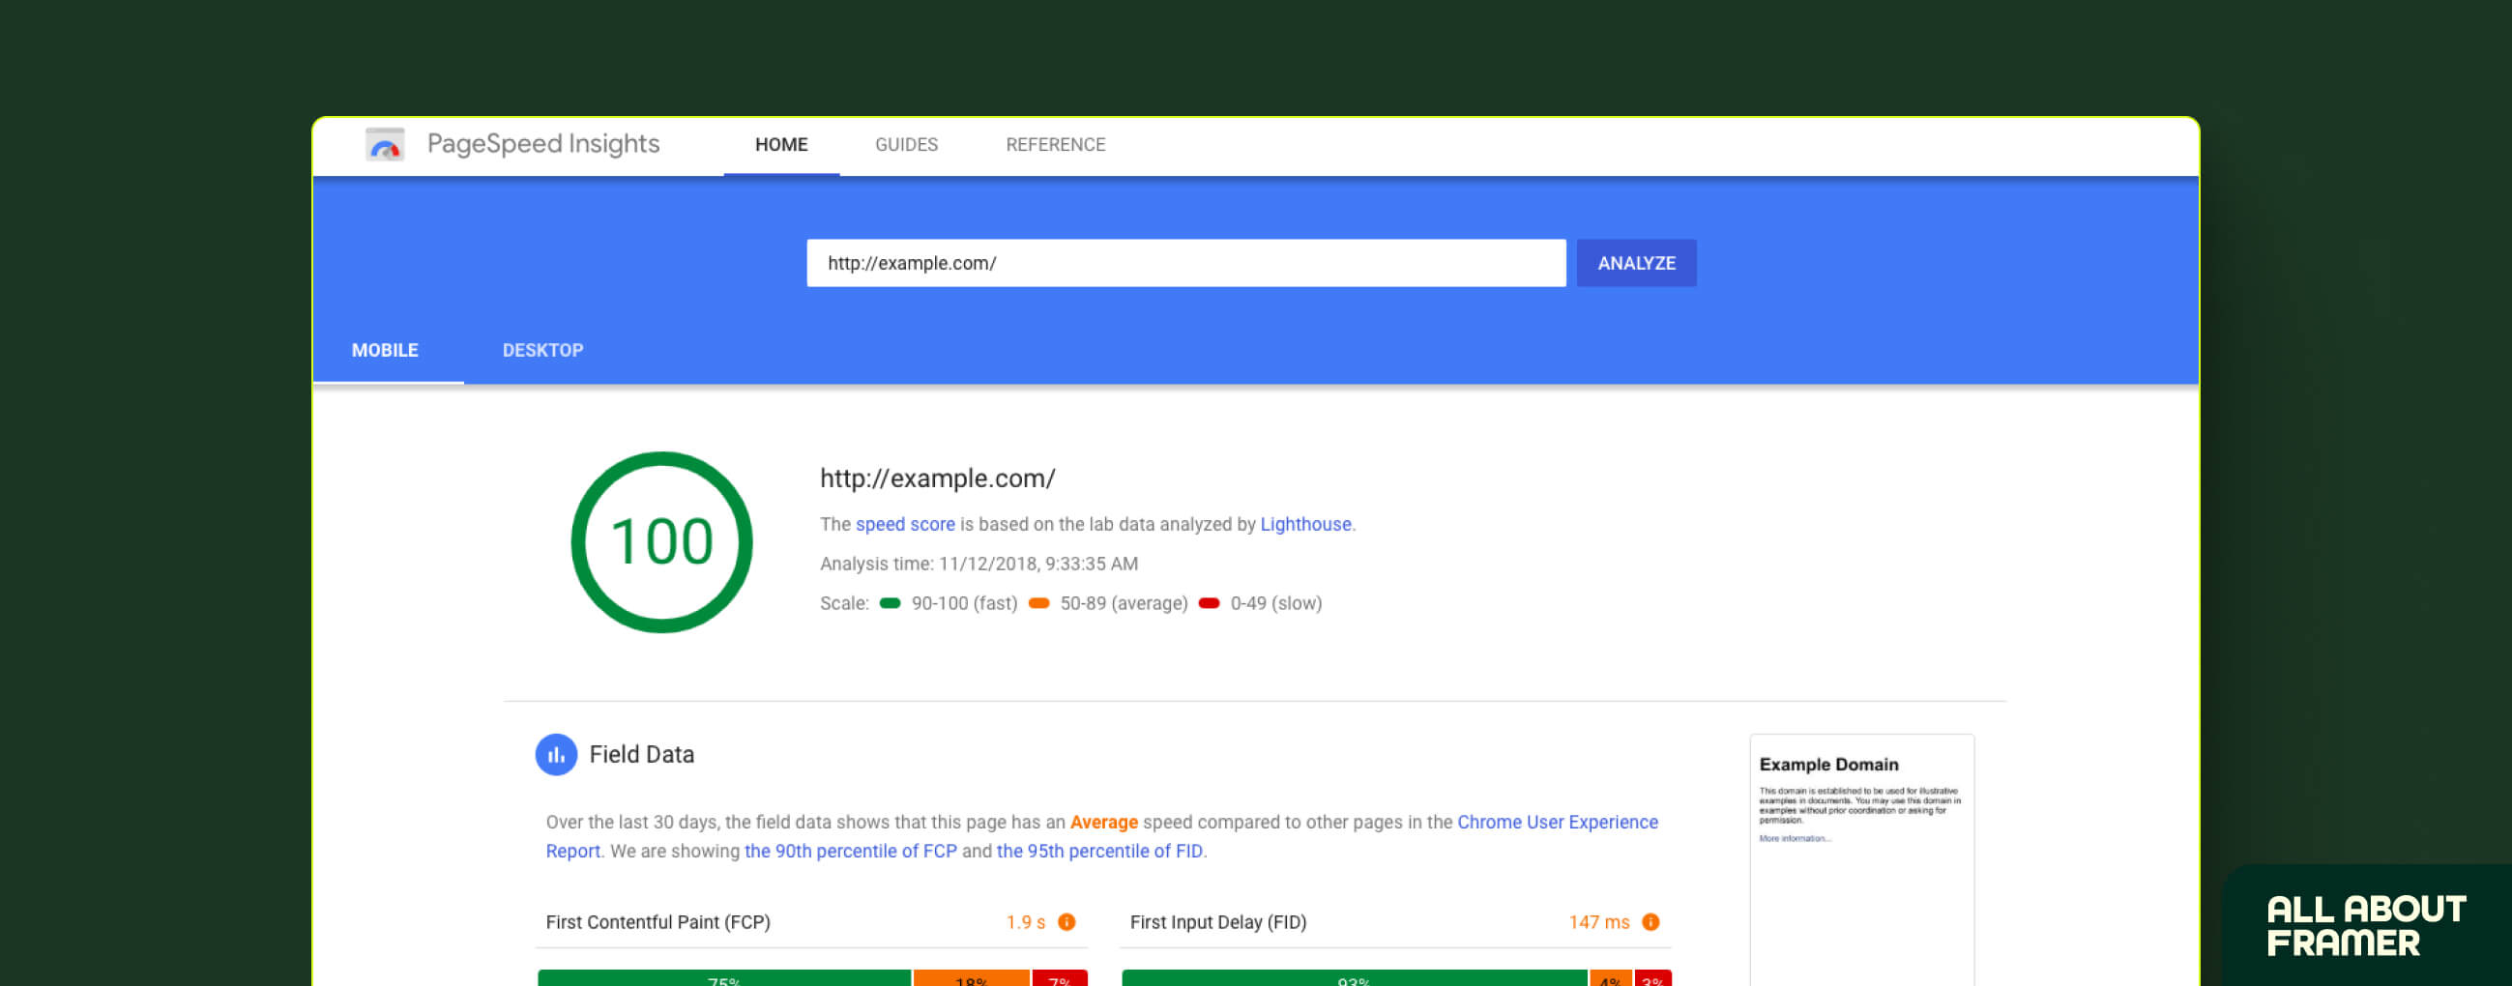Click the green 75% FCP bar segment
This screenshot has width=2512, height=986.
pos(722,979)
